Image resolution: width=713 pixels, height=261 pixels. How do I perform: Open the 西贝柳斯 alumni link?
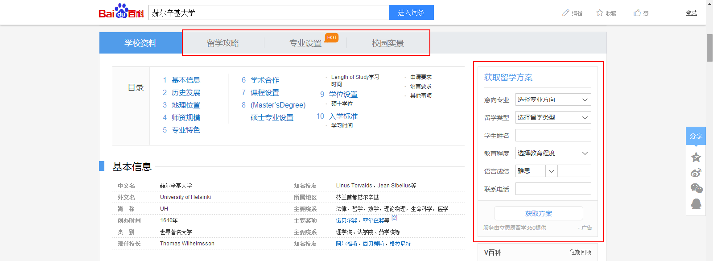click(x=373, y=244)
